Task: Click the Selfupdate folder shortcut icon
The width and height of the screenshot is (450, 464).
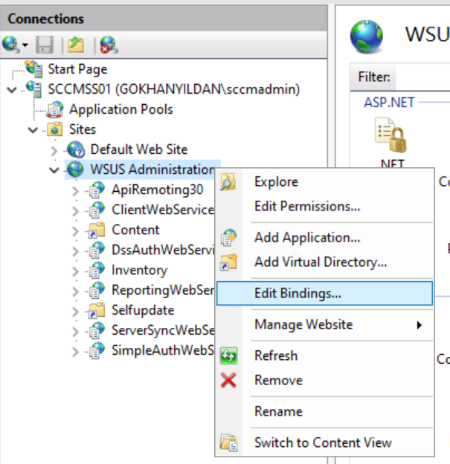Action: point(97,310)
